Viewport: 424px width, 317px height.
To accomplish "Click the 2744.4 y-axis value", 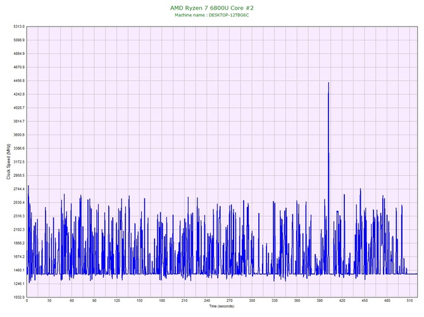I will [19, 189].
